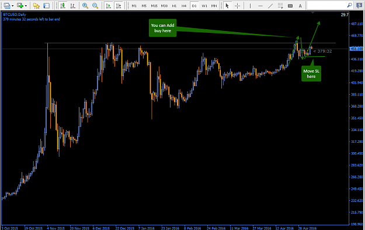
Task: Click the '4 Nov 2015' date label
Action: [55, 228]
